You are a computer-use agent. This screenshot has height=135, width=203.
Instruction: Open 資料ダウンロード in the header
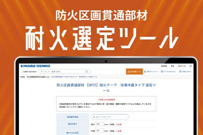tap(151, 72)
